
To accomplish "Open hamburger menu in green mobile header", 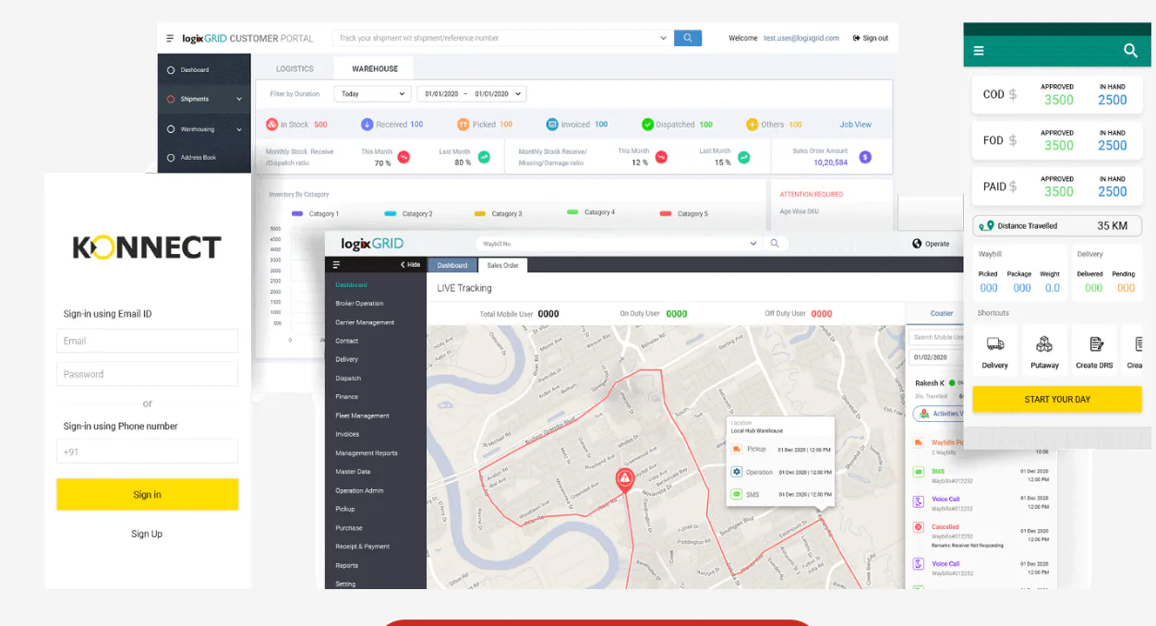I will click(979, 51).
